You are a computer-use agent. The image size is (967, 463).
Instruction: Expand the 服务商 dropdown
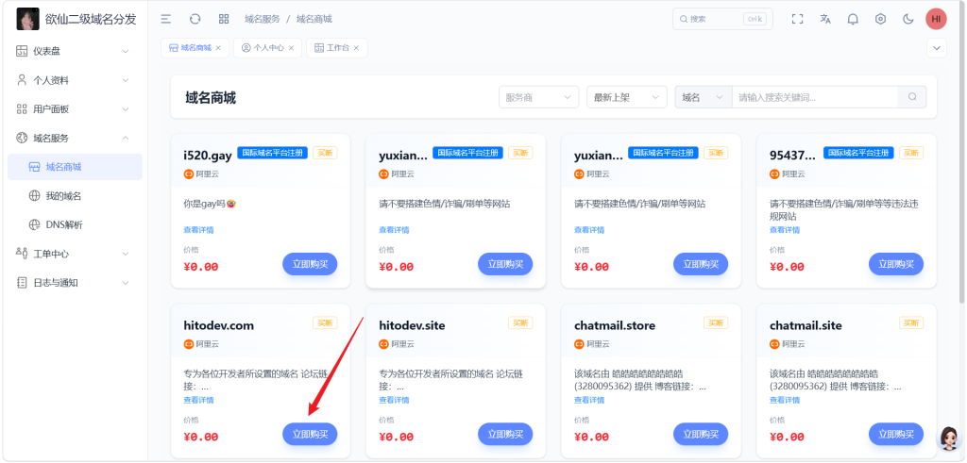click(x=538, y=97)
